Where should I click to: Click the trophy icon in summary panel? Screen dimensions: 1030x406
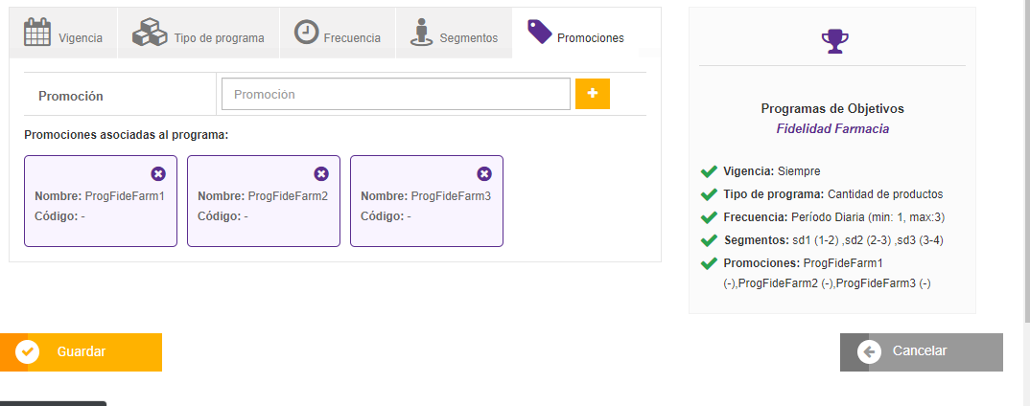pos(834,40)
